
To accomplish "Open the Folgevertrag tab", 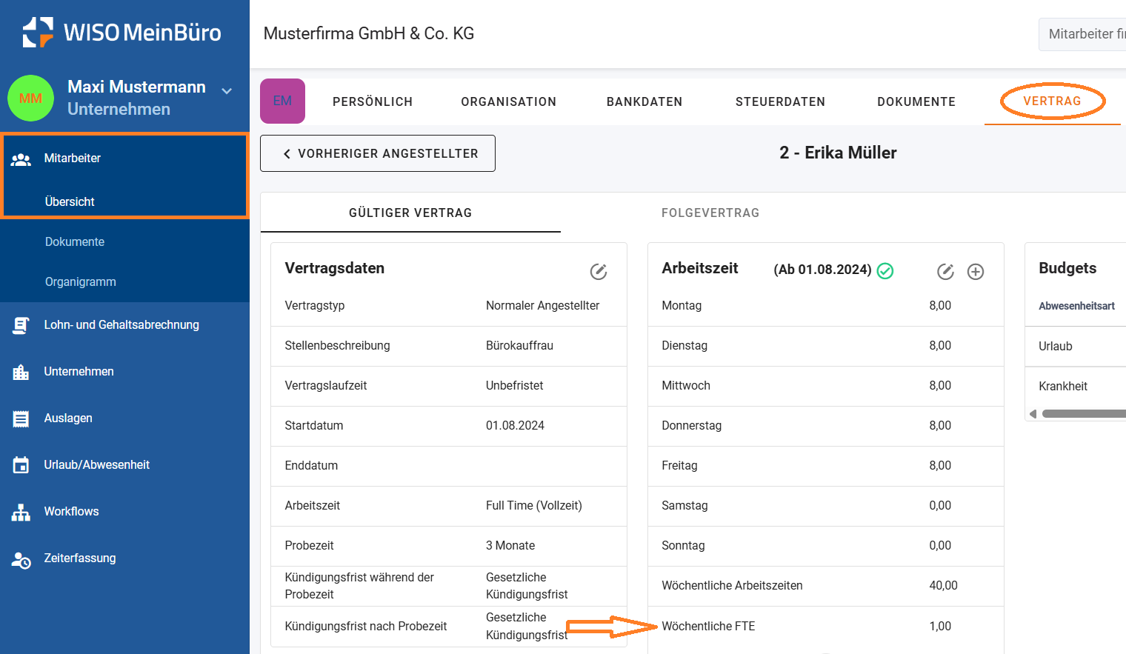I will [710, 213].
